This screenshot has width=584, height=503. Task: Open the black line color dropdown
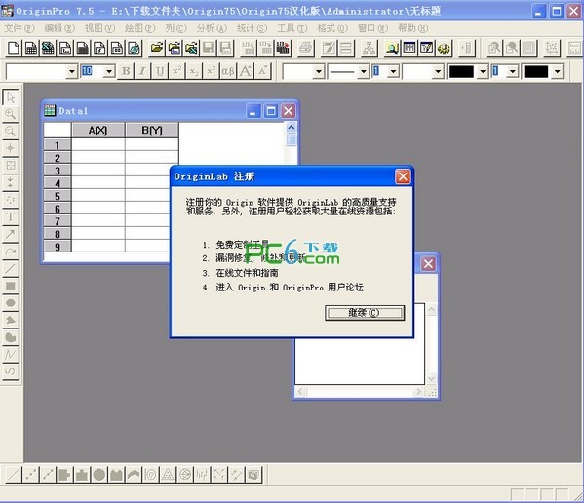pos(483,71)
